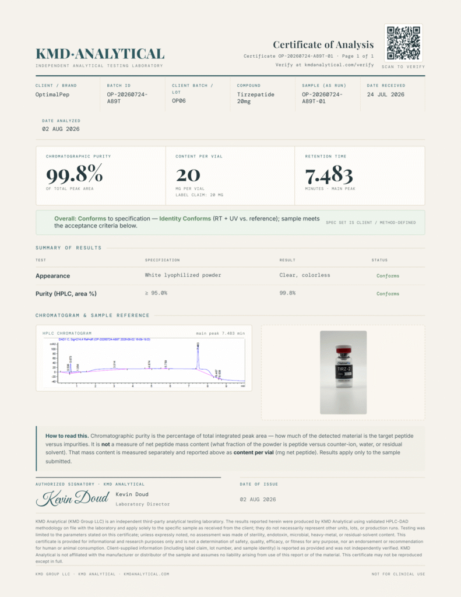Click the HPLC chromatogram image
This screenshot has height=597, width=461.
coord(144,362)
